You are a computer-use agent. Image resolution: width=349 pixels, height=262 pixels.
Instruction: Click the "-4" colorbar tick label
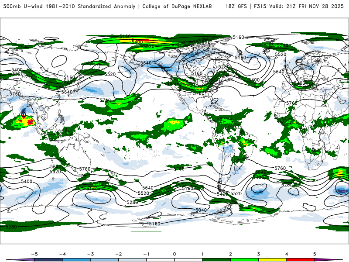tap(62, 254)
